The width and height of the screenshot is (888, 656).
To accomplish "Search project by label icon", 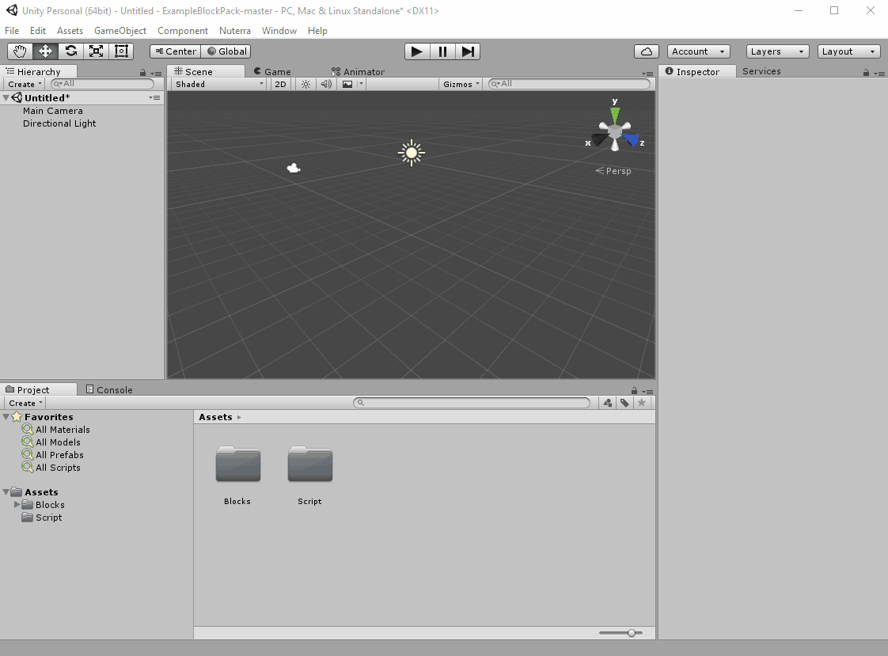I will tap(624, 403).
